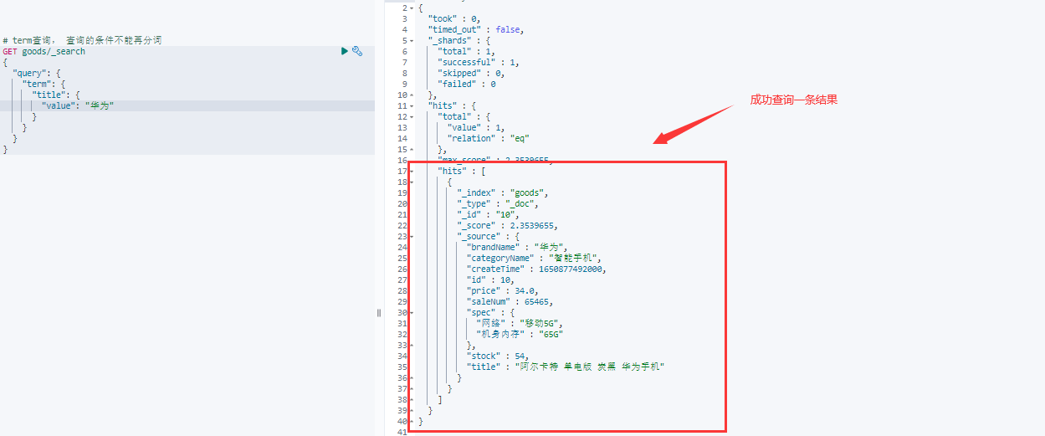Click the "price" : 34.0 line

coord(502,290)
